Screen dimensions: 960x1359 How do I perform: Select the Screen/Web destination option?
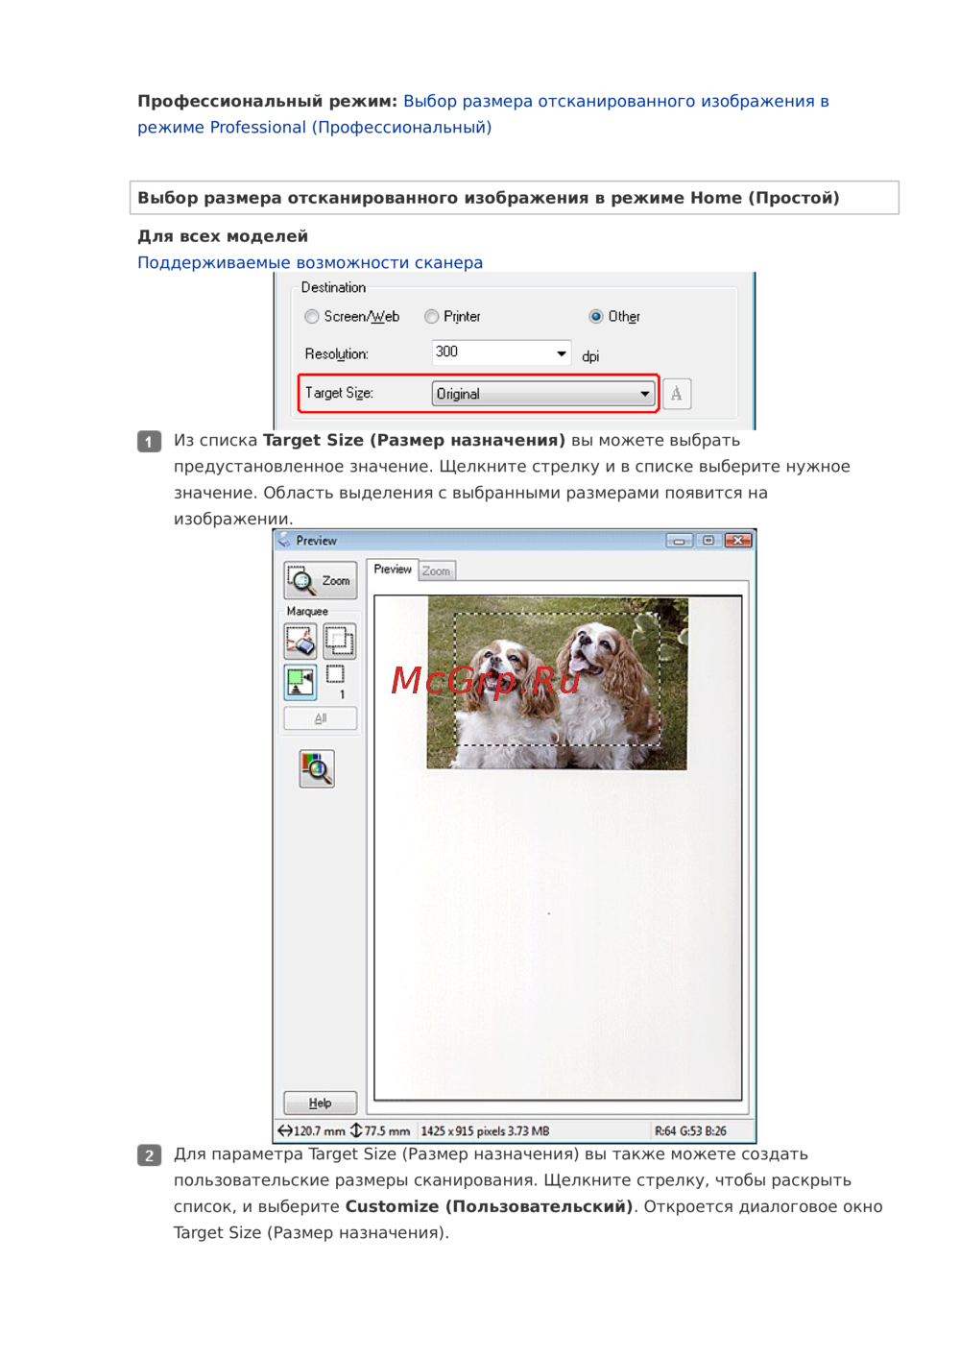click(312, 317)
